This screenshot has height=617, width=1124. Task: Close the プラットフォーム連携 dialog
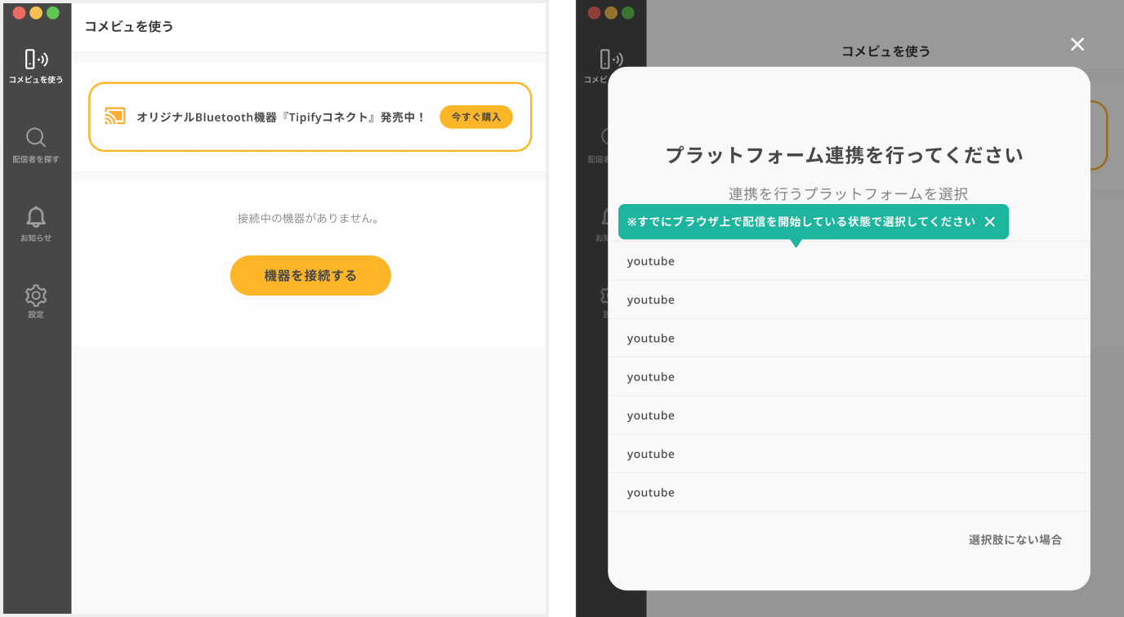coord(1077,44)
